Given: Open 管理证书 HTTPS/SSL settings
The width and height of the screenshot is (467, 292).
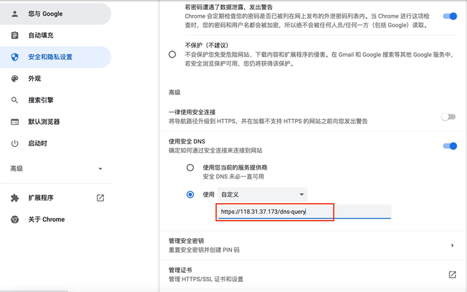Looking at the screenshot, I should tap(313, 275).
